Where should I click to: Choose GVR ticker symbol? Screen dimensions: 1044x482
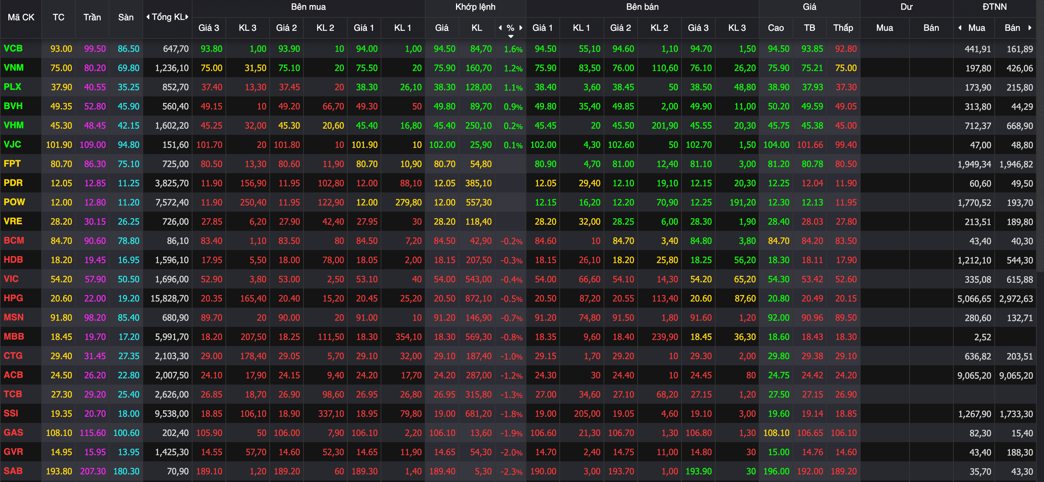pos(13,452)
